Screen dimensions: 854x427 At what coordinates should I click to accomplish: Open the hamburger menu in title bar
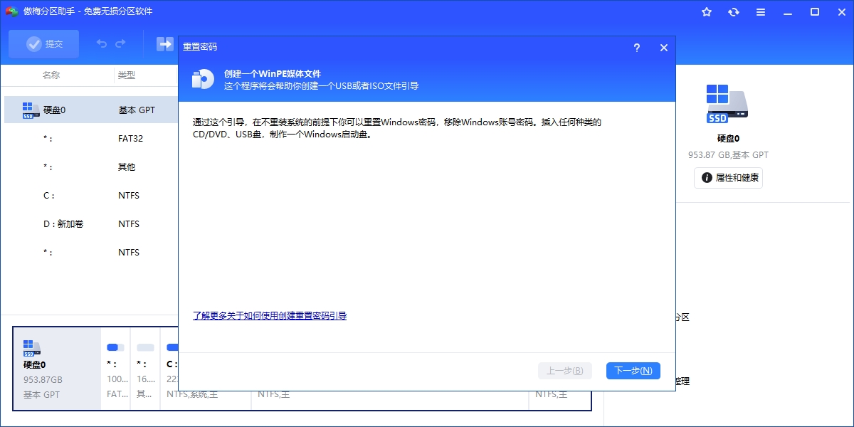(x=761, y=12)
